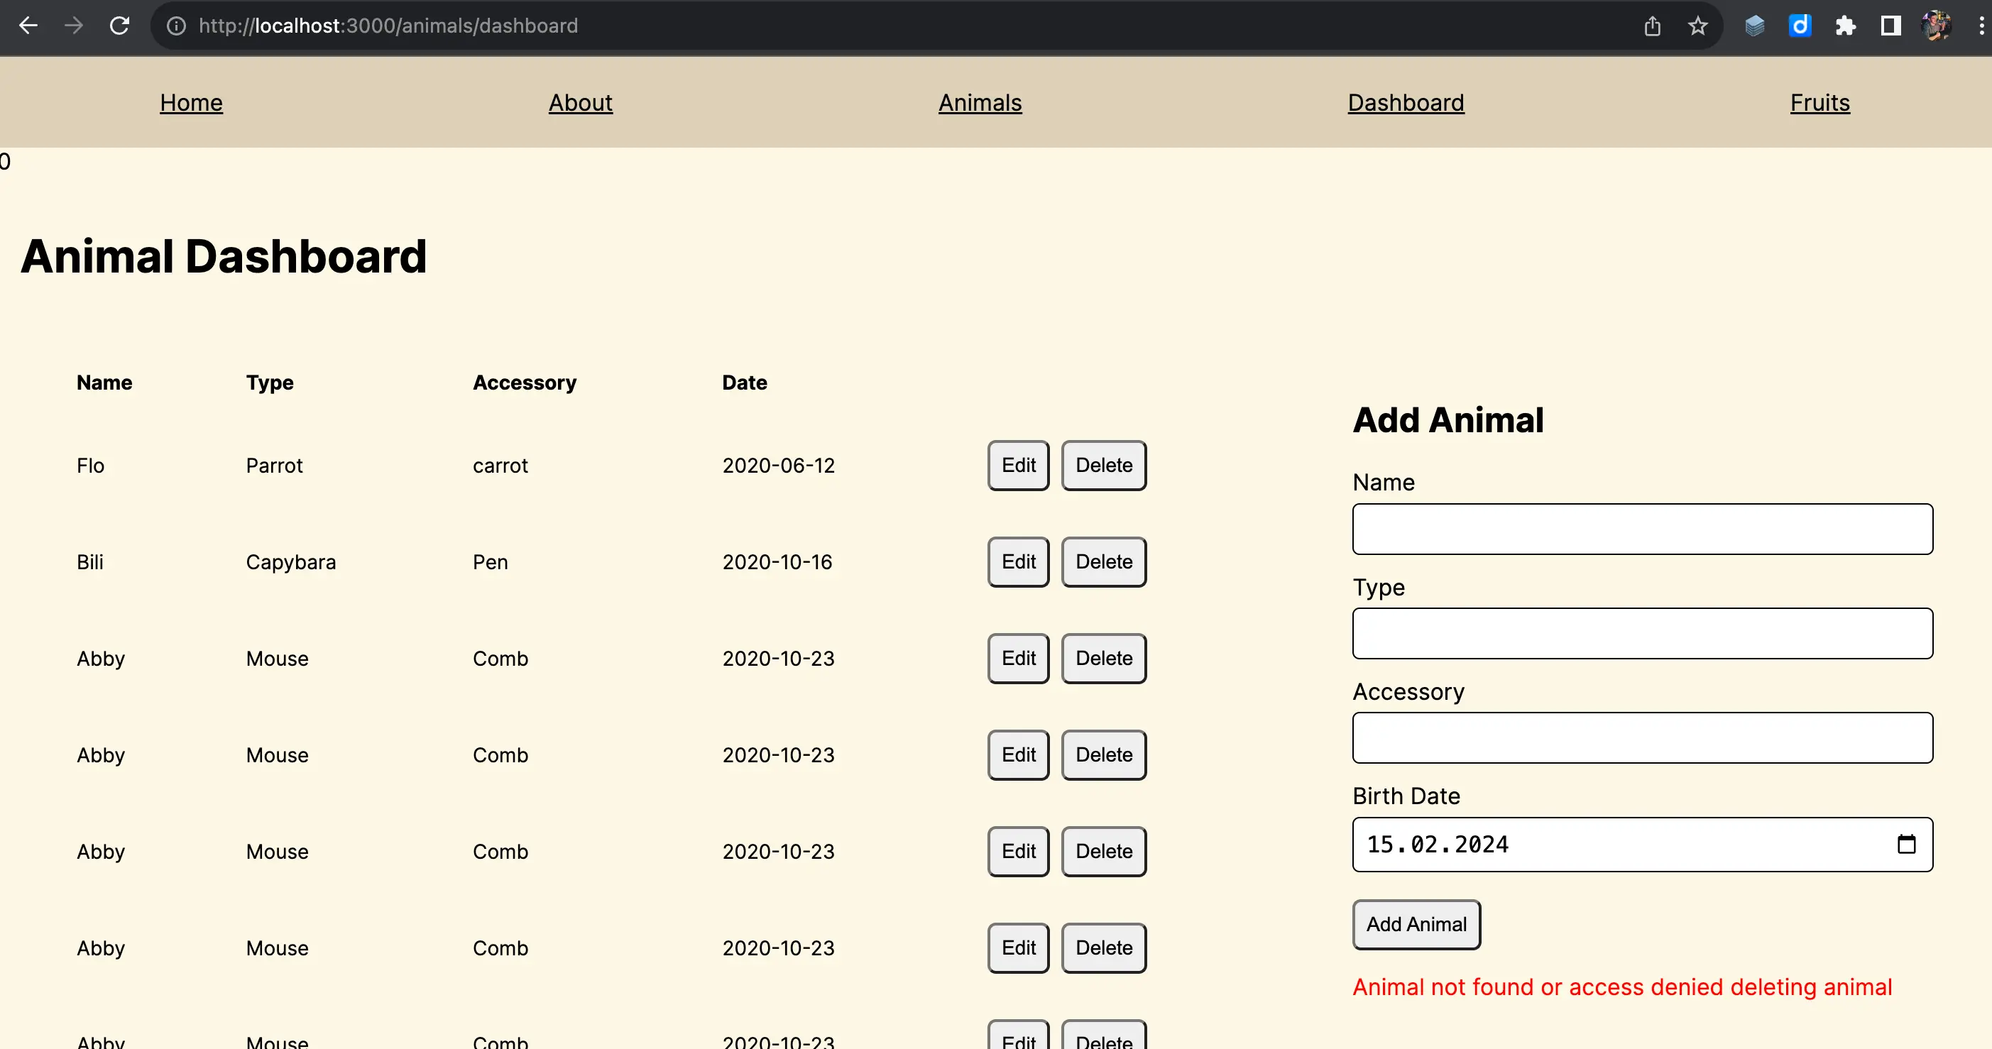The height and width of the screenshot is (1049, 1992).
Task: Click the share page icon
Action: click(1652, 26)
